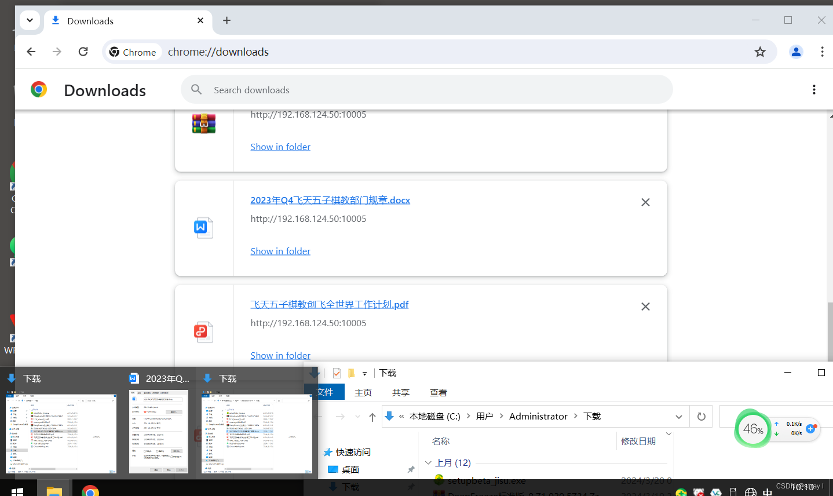833x496 pixels.
Task: Click the WinRAR archive file icon
Action: [x=204, y=123]
